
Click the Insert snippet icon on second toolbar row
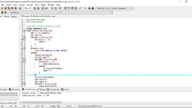coord(2,12)
